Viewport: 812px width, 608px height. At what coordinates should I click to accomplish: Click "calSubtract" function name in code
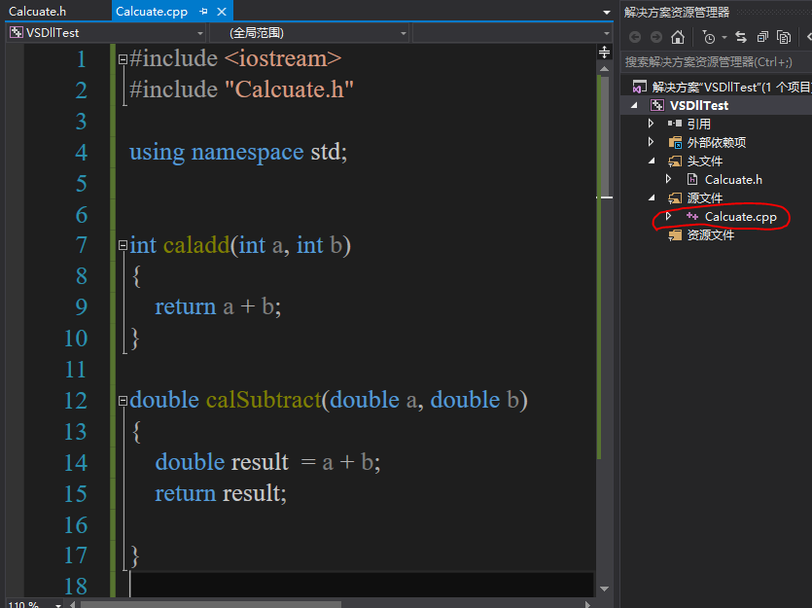[x=264, y=401]
